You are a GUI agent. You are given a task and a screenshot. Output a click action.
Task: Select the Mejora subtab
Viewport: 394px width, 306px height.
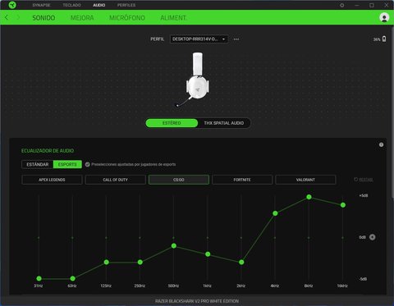[x=82, y=18]
